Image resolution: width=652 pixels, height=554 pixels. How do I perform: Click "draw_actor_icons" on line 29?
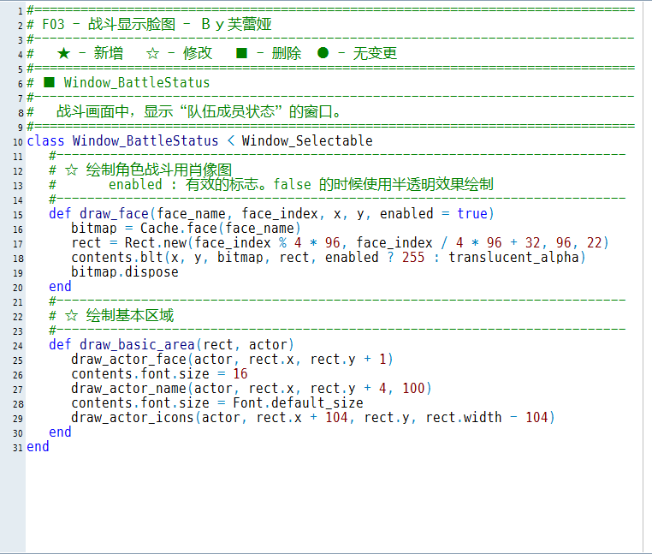[x=133, y=418]
